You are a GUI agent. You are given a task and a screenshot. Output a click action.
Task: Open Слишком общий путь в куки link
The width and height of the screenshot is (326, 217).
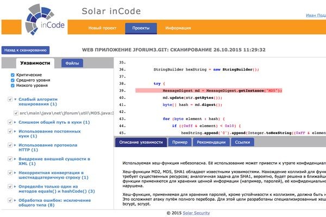(54, 122)
